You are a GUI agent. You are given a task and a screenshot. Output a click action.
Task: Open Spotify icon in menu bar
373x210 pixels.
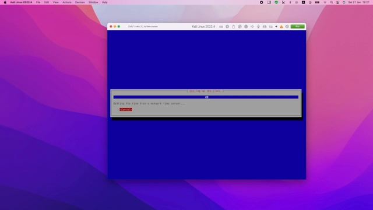pyautogui.click(x=276, y=2)
